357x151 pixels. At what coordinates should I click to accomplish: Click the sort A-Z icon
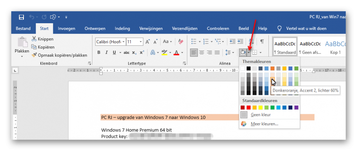pos(252,41)
